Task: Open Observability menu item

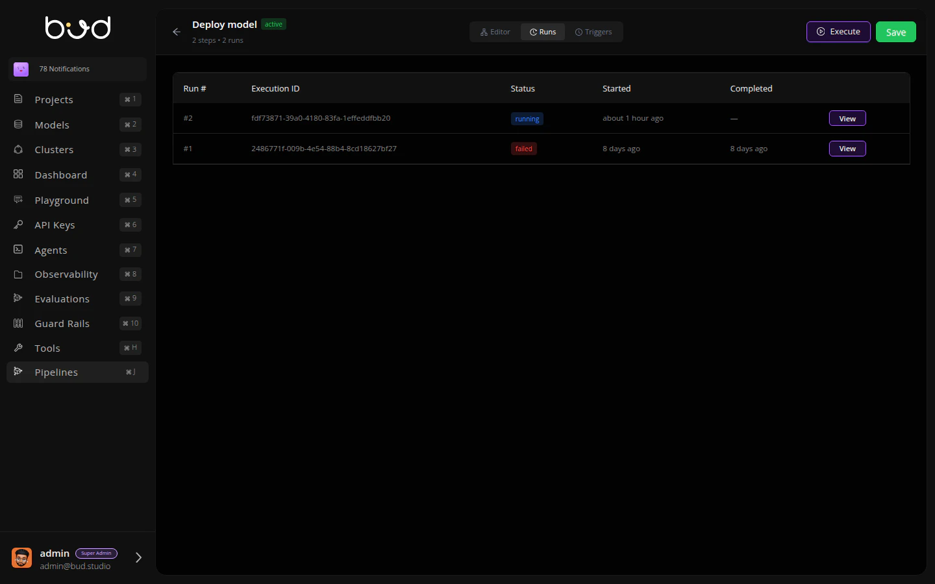Action: pyautogui.click(x=77, y=274)
